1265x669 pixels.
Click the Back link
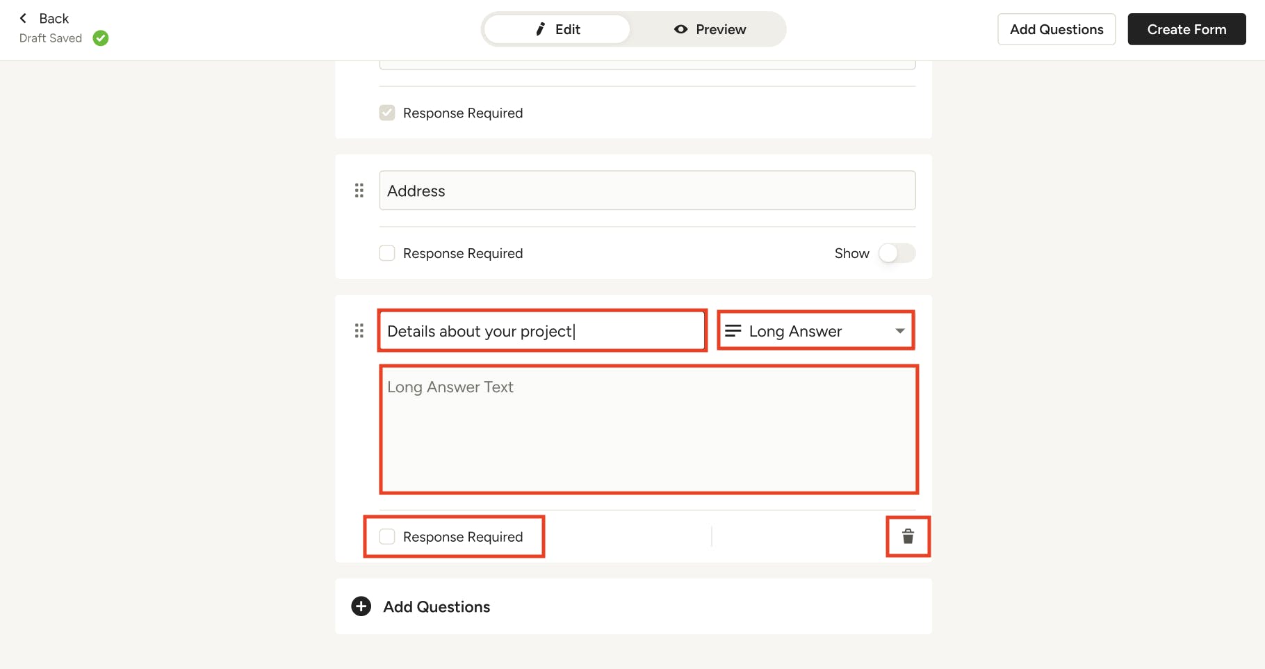[54, 18]
